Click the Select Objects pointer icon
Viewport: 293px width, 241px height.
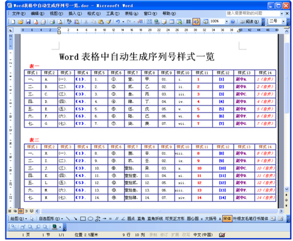32,218
